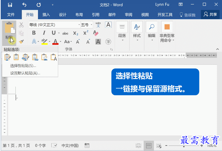Toggle Underline formatting
The height and width of the screenshot is (151, 222).
(x=54, y=33)
